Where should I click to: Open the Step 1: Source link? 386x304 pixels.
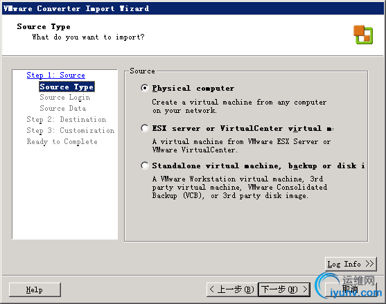pyautogui.click(x=55, y=75)
